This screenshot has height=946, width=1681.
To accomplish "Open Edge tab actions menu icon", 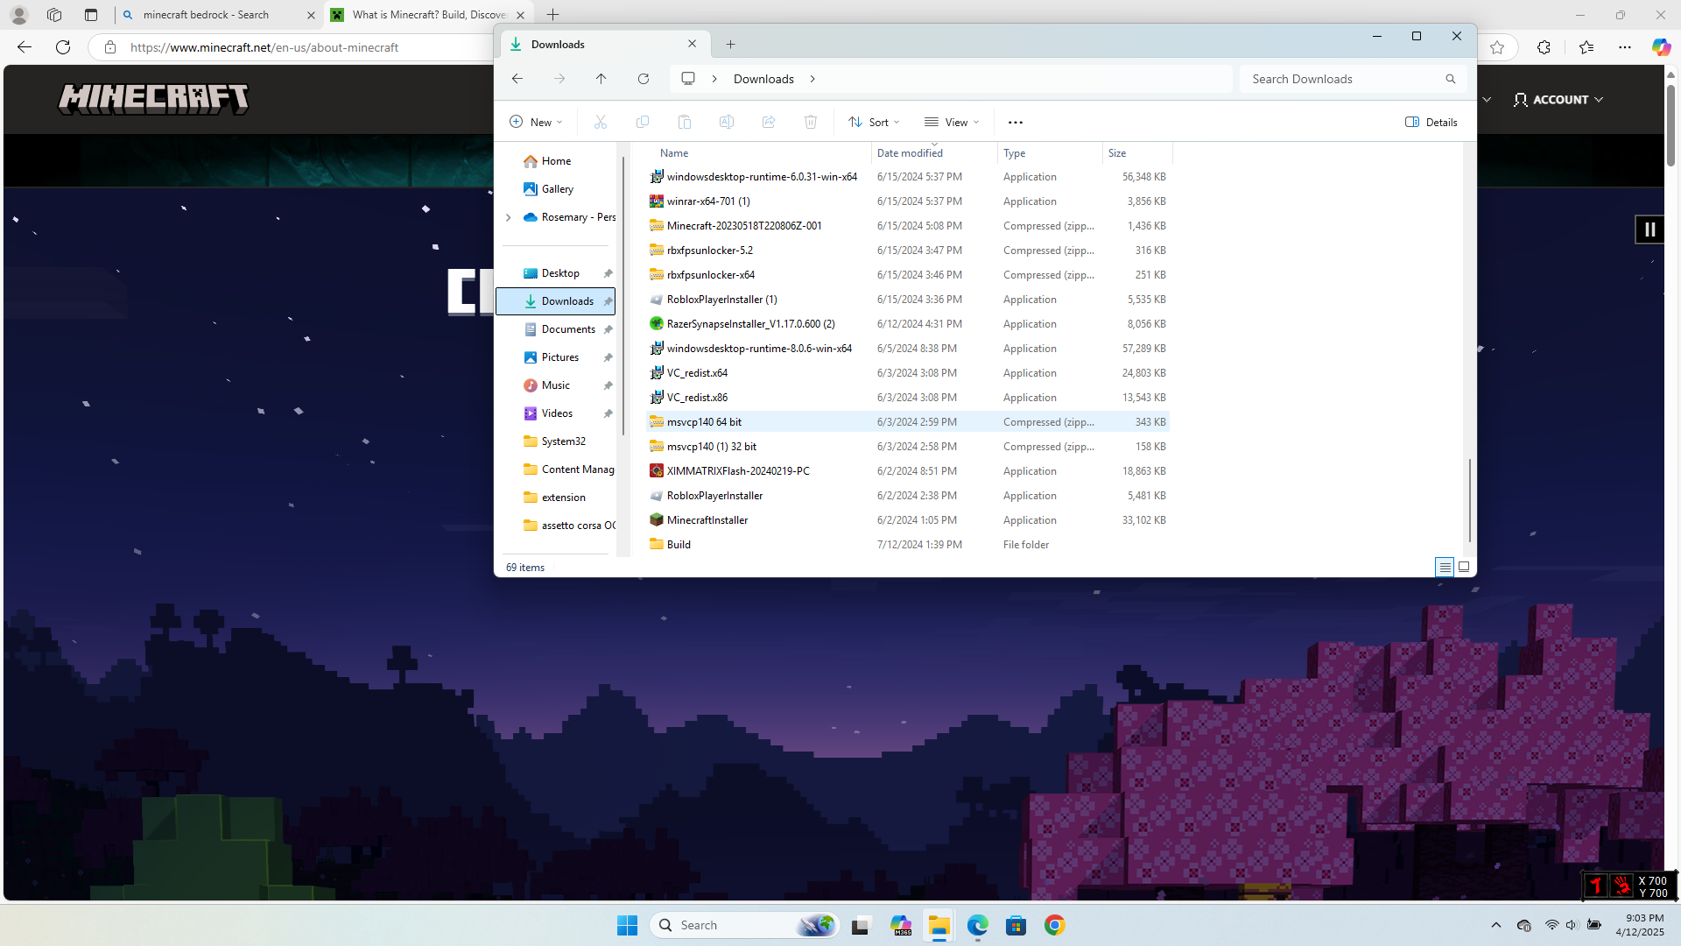I will pyautogui.click(x=91, y=15).
